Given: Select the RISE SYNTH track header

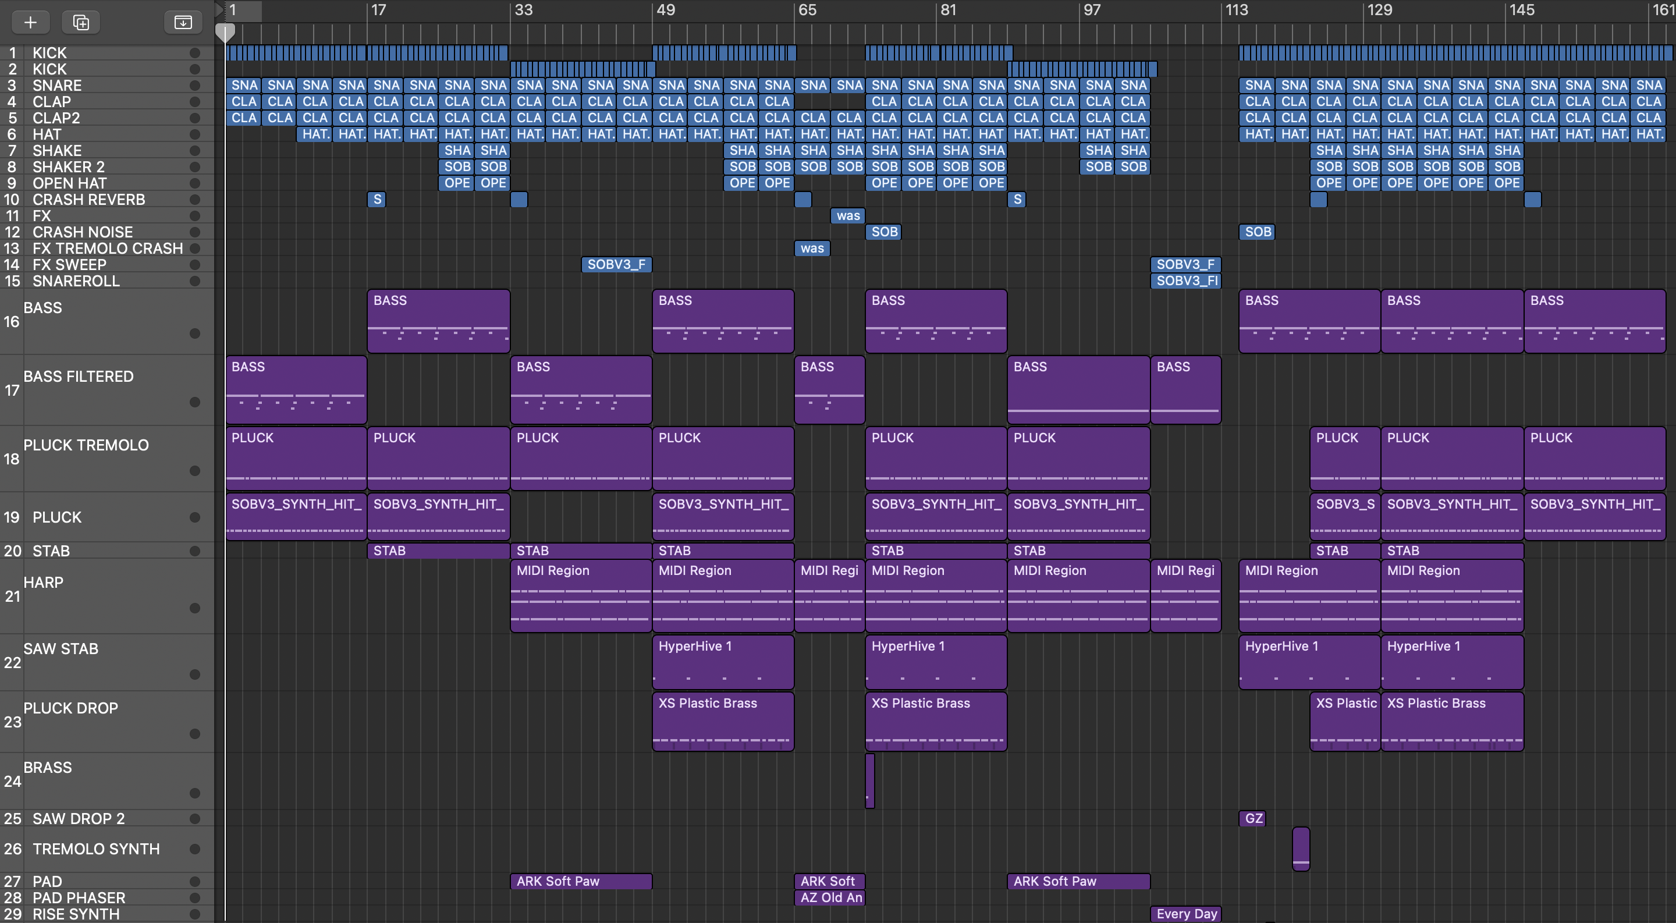Looking at the screenshot, I should click(76, 914).
